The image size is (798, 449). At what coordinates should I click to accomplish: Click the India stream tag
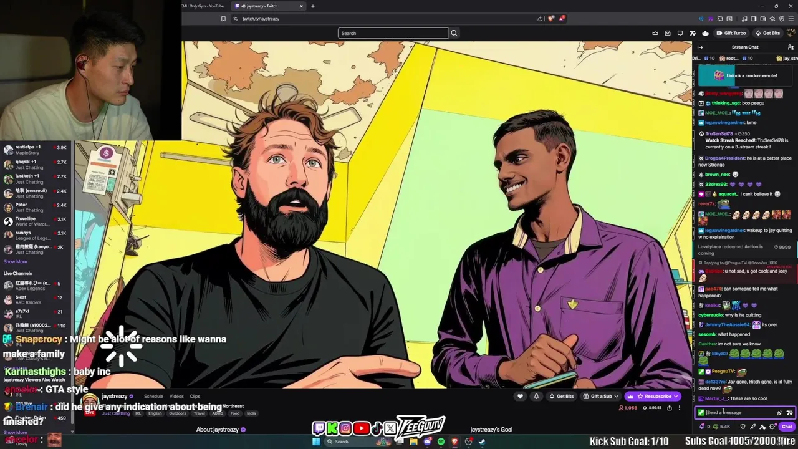coord(251,413)
